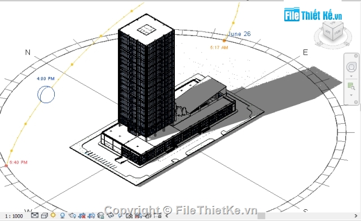Collapse view control bar with left chevron
The height and width of the screenshot is (221, 361).
167,216
